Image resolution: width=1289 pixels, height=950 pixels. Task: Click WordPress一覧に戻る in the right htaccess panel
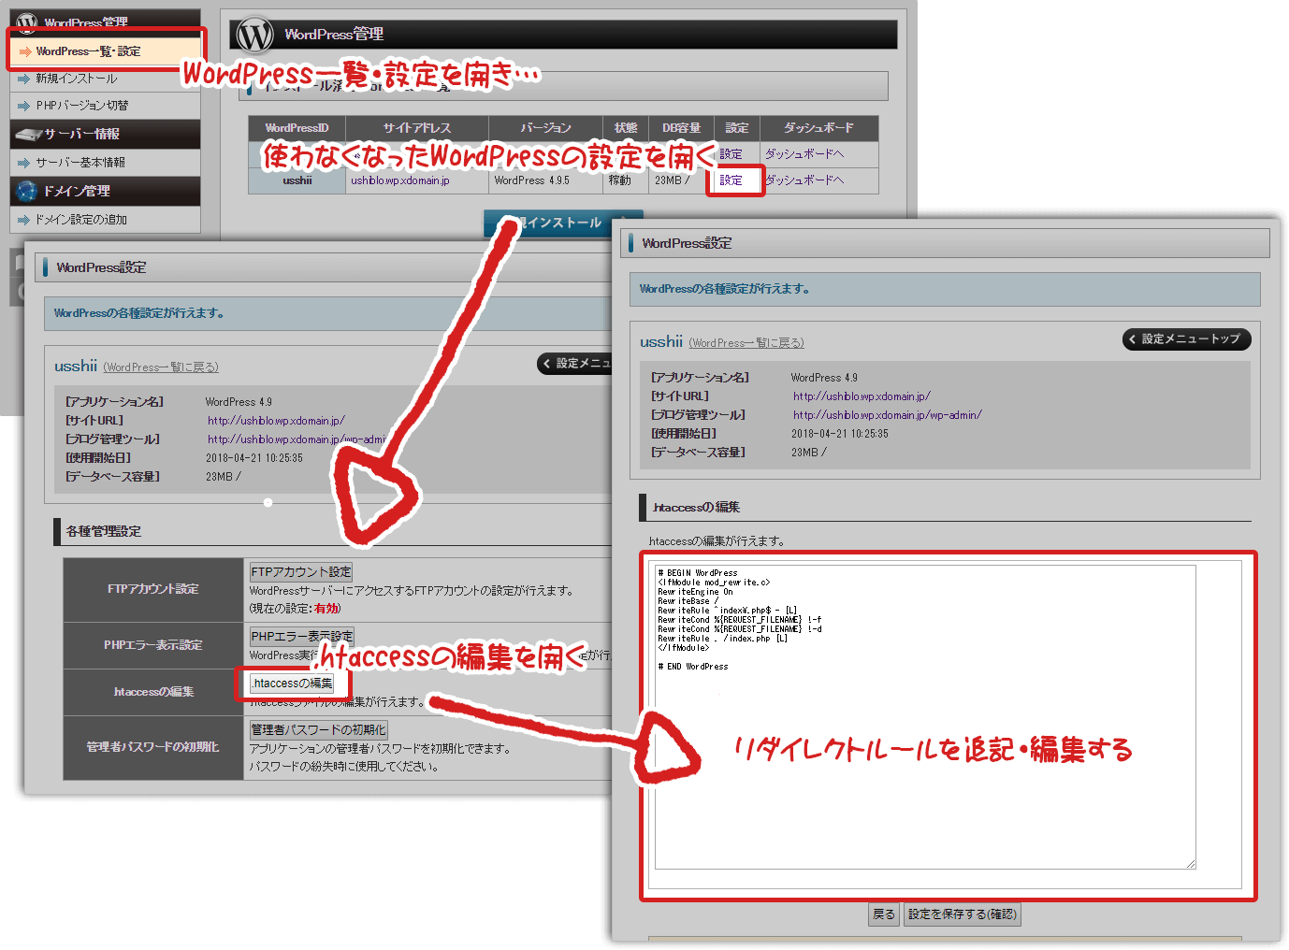tap(746, 343)
